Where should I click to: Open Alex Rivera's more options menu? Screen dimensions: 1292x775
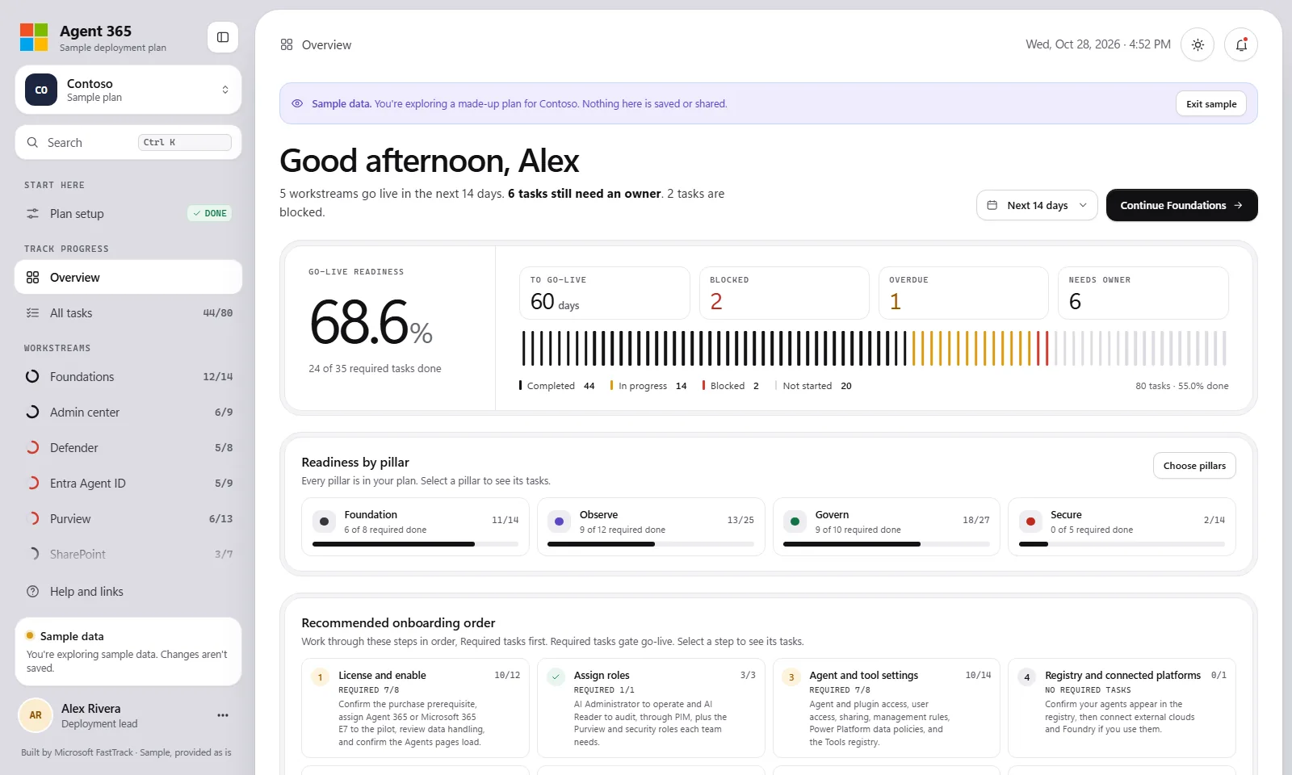(x=223, y=715)
